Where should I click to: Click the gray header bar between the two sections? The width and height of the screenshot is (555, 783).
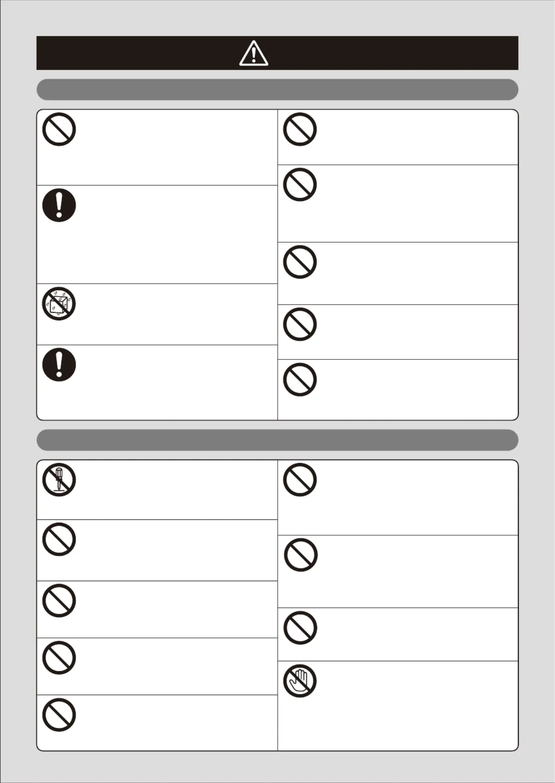[x=277, y=440]
